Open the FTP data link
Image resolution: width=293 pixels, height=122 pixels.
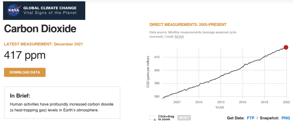click(x=250, y=118)
